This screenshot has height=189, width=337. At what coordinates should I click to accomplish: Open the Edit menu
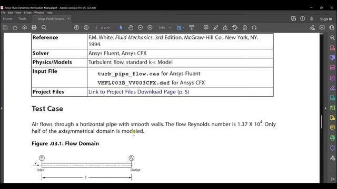tap(11, 13)
